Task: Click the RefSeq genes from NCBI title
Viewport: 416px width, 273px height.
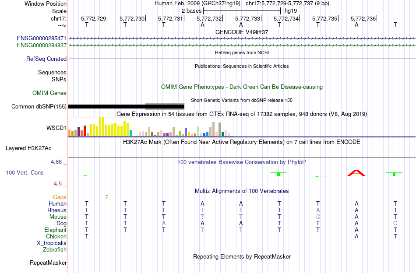Action: (242, 52)
